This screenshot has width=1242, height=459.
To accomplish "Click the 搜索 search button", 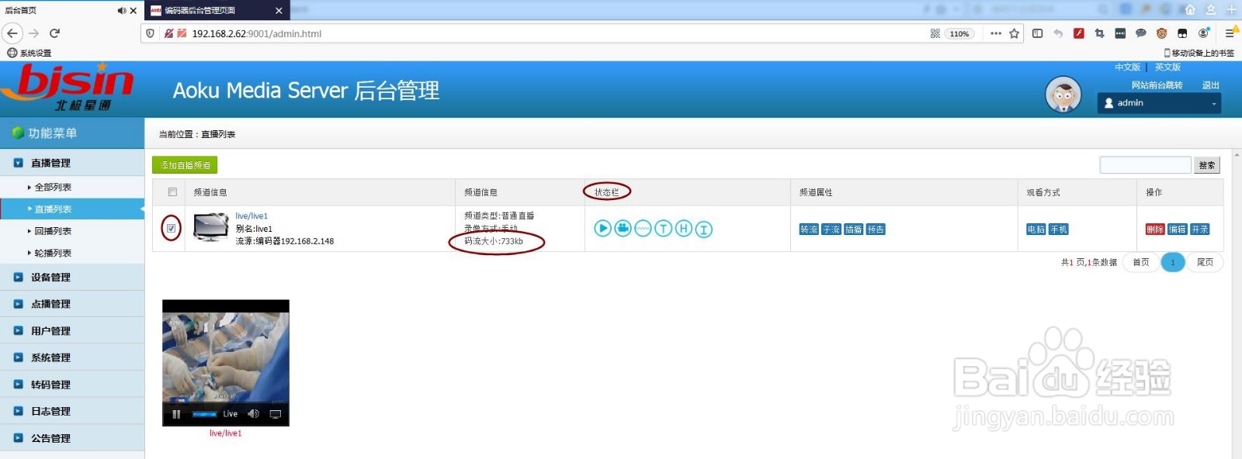I will coord(1207,165).
